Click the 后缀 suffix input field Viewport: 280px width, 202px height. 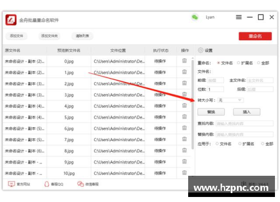click(260, 89)
